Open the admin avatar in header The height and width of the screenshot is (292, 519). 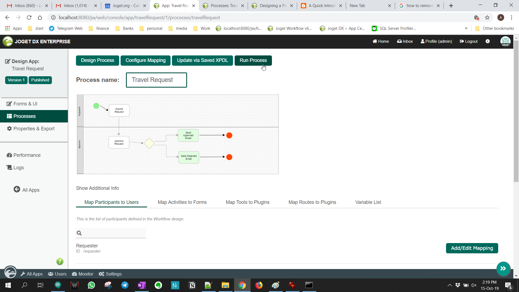point(505,41)
